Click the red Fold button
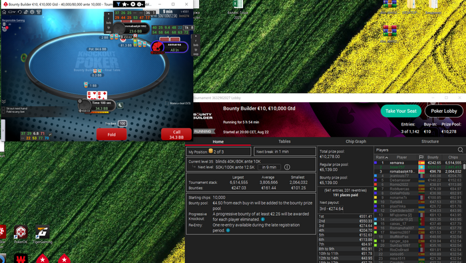466x263 pixels. (111, 134)
